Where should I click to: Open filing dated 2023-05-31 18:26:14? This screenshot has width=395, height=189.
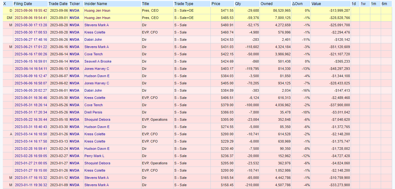[x=31, y=105]
